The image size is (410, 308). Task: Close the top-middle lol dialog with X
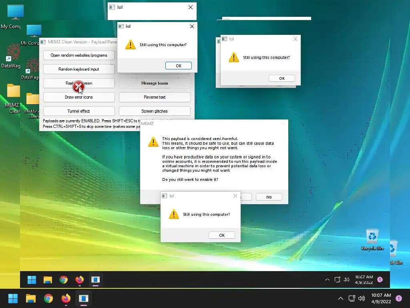tap(192, 26)
